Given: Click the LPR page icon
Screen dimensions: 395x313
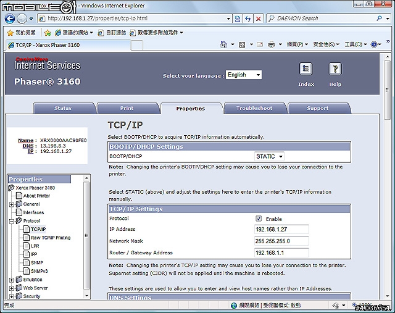Looking at the screenshot, I should click(27, 246).
